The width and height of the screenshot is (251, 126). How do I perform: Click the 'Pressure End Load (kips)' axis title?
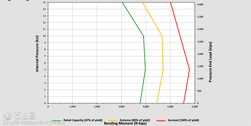pyautogui.click(x=210, y=62)
